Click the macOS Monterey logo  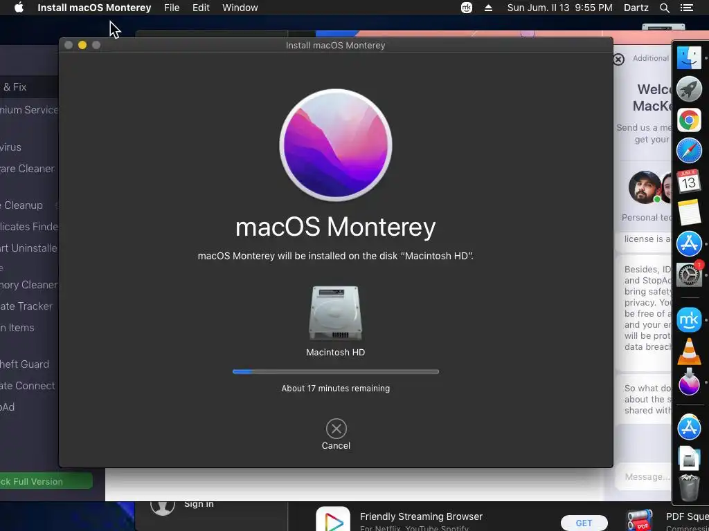tap(336, 145)
